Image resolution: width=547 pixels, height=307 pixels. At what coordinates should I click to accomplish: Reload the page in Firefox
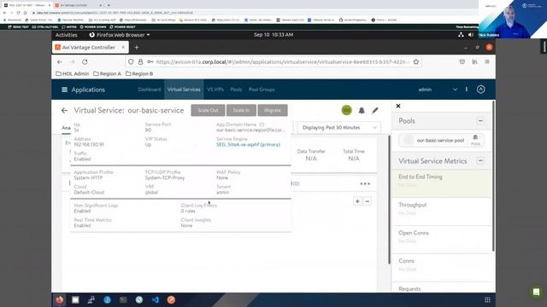85,62
